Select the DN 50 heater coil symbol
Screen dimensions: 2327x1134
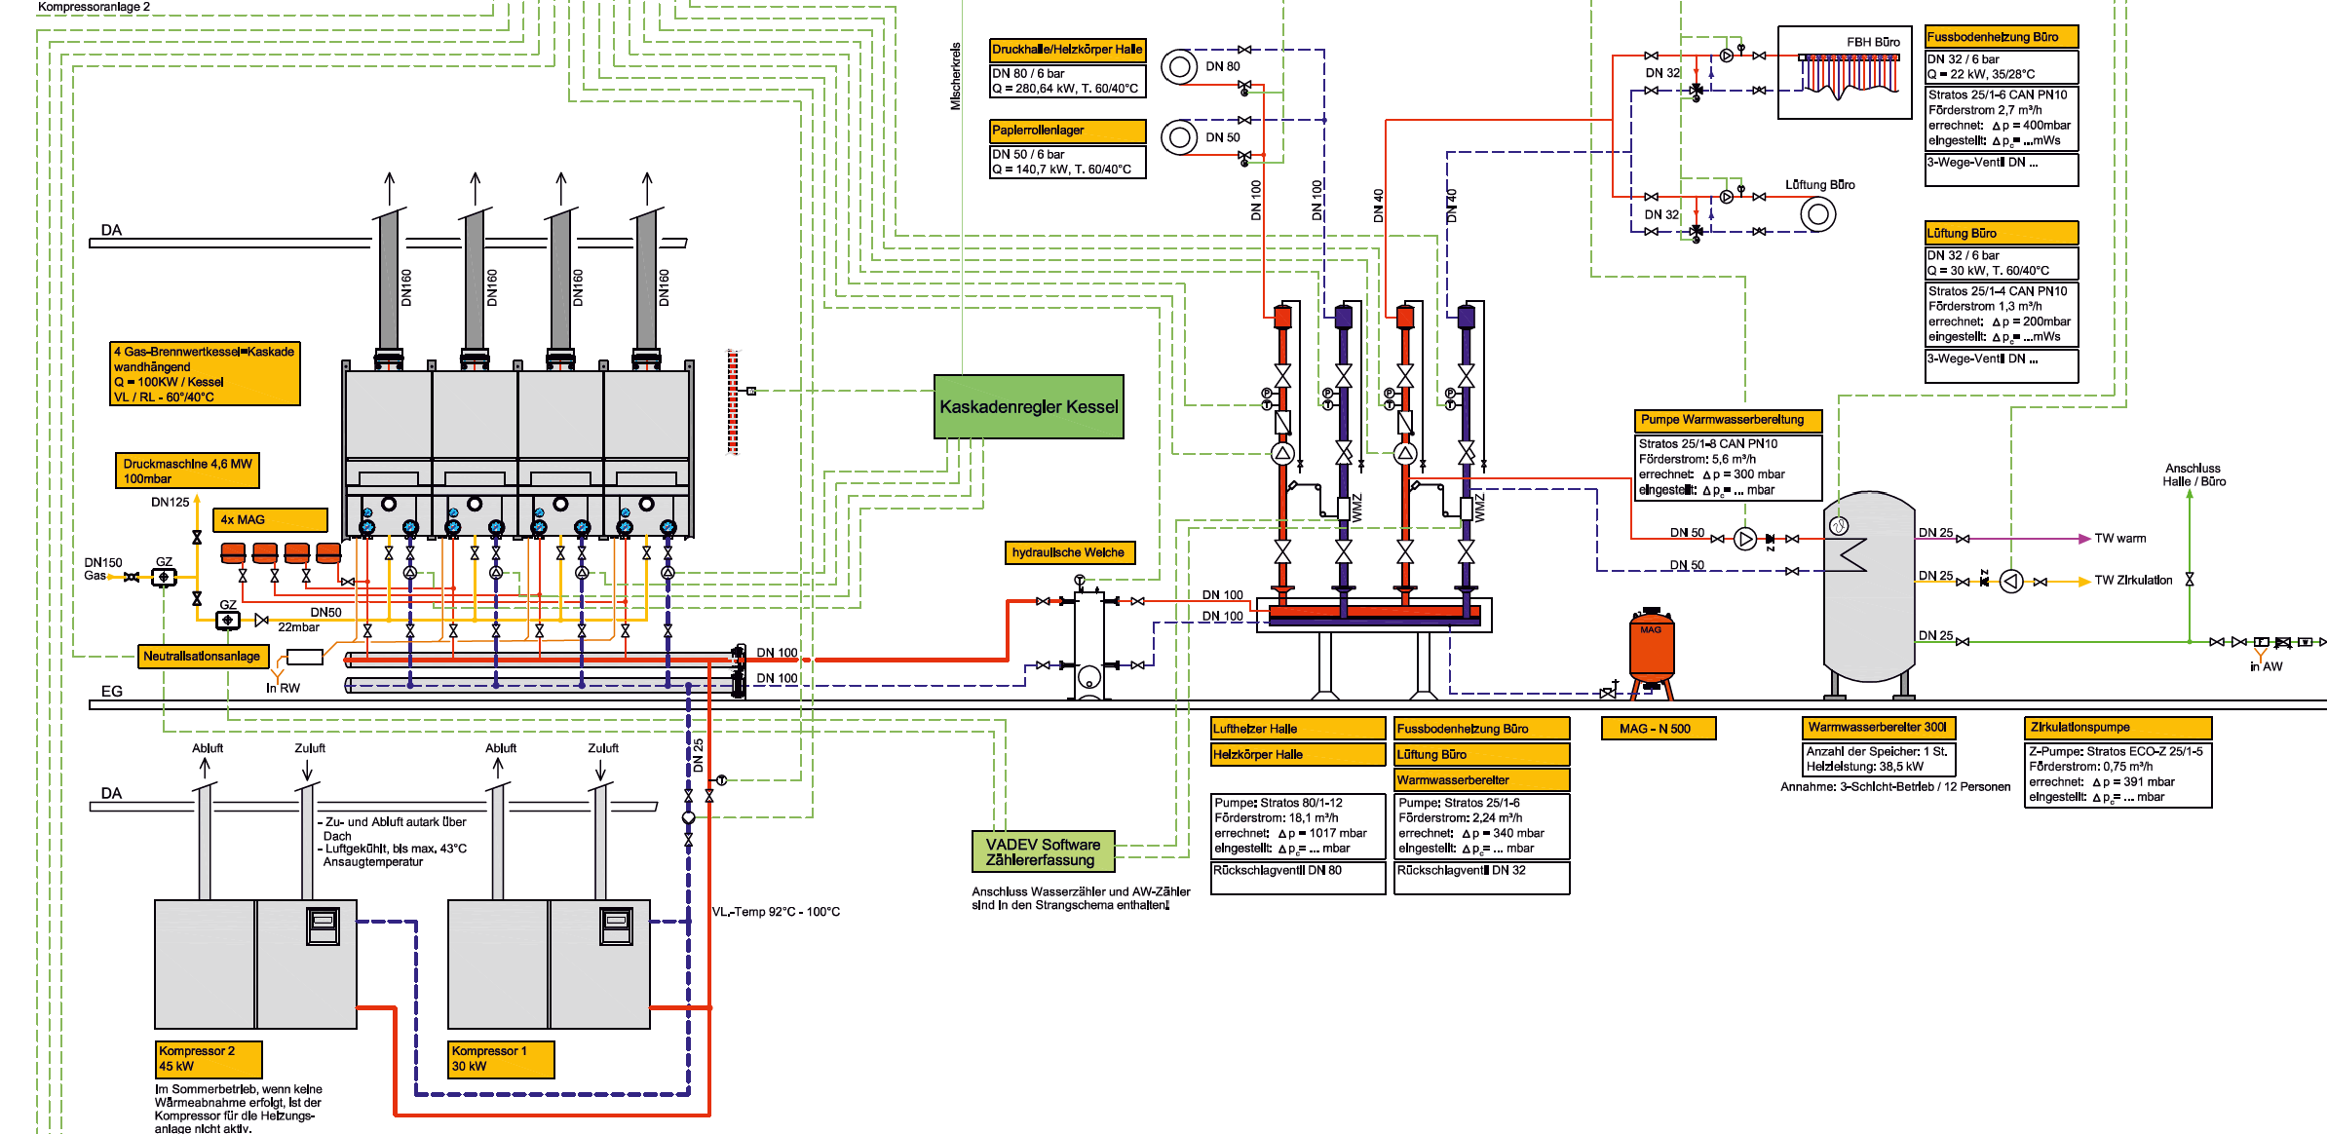tap(1179, 137)
